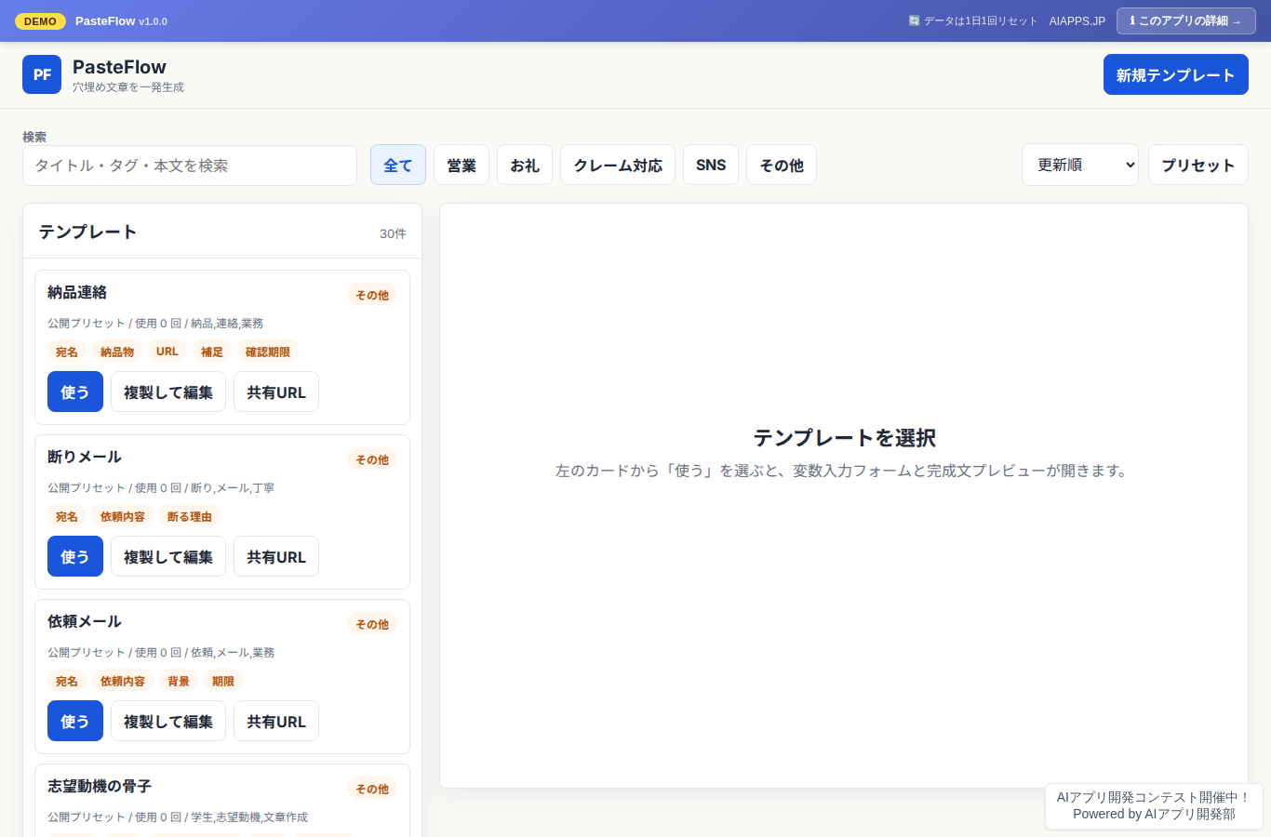This screenshot has height=837, width=1271.
Task: Select the SNS category filter
Action: pos(711,165)
